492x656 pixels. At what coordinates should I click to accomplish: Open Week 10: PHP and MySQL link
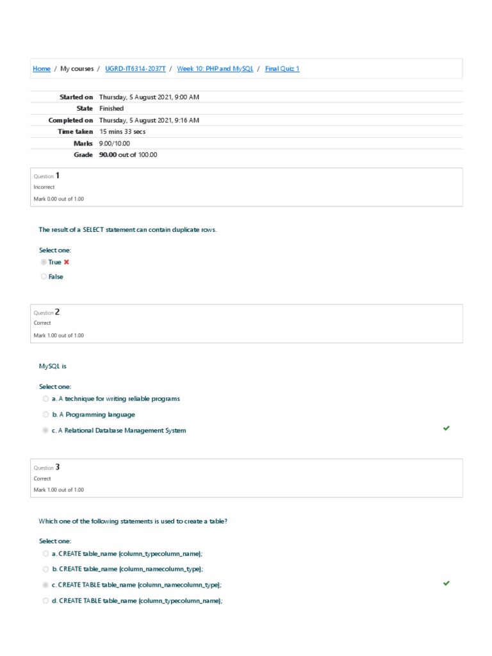click(215, 69)
